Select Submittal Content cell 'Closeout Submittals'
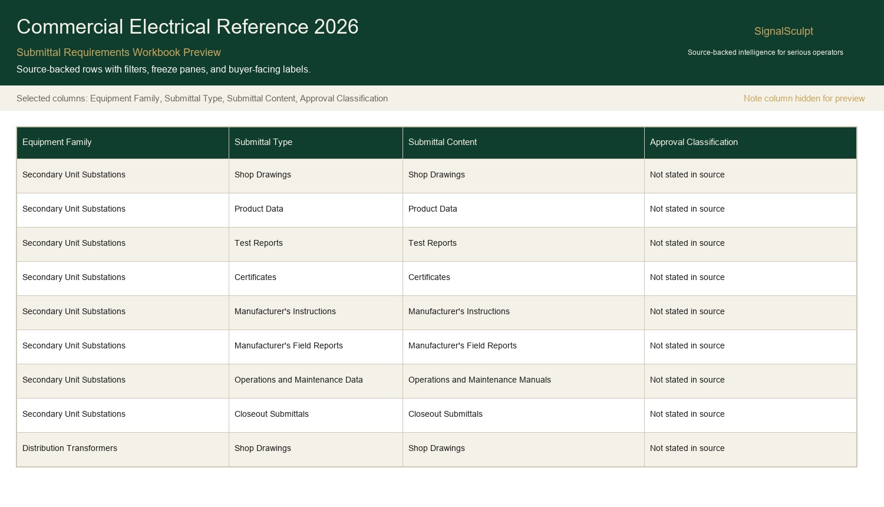This screenshot has width=884, height=507. click(x=523, y=415)
